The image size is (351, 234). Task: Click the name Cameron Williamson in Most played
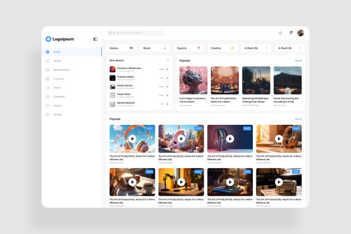[x=129, y=68]
